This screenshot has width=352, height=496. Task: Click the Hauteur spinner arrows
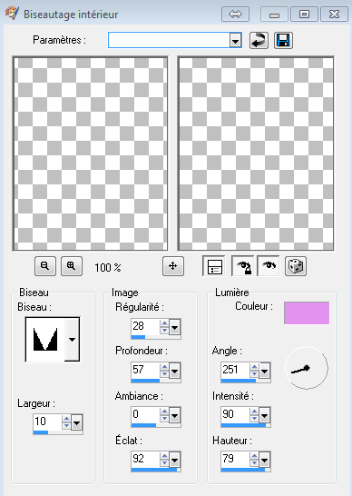[x=254, y=460]
